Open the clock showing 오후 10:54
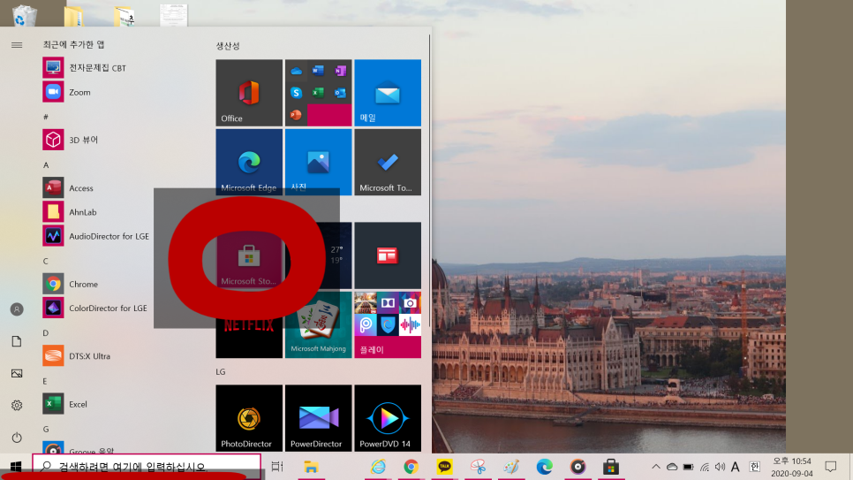The height and width of the screenshot is (480, 853). click(791, 467)
